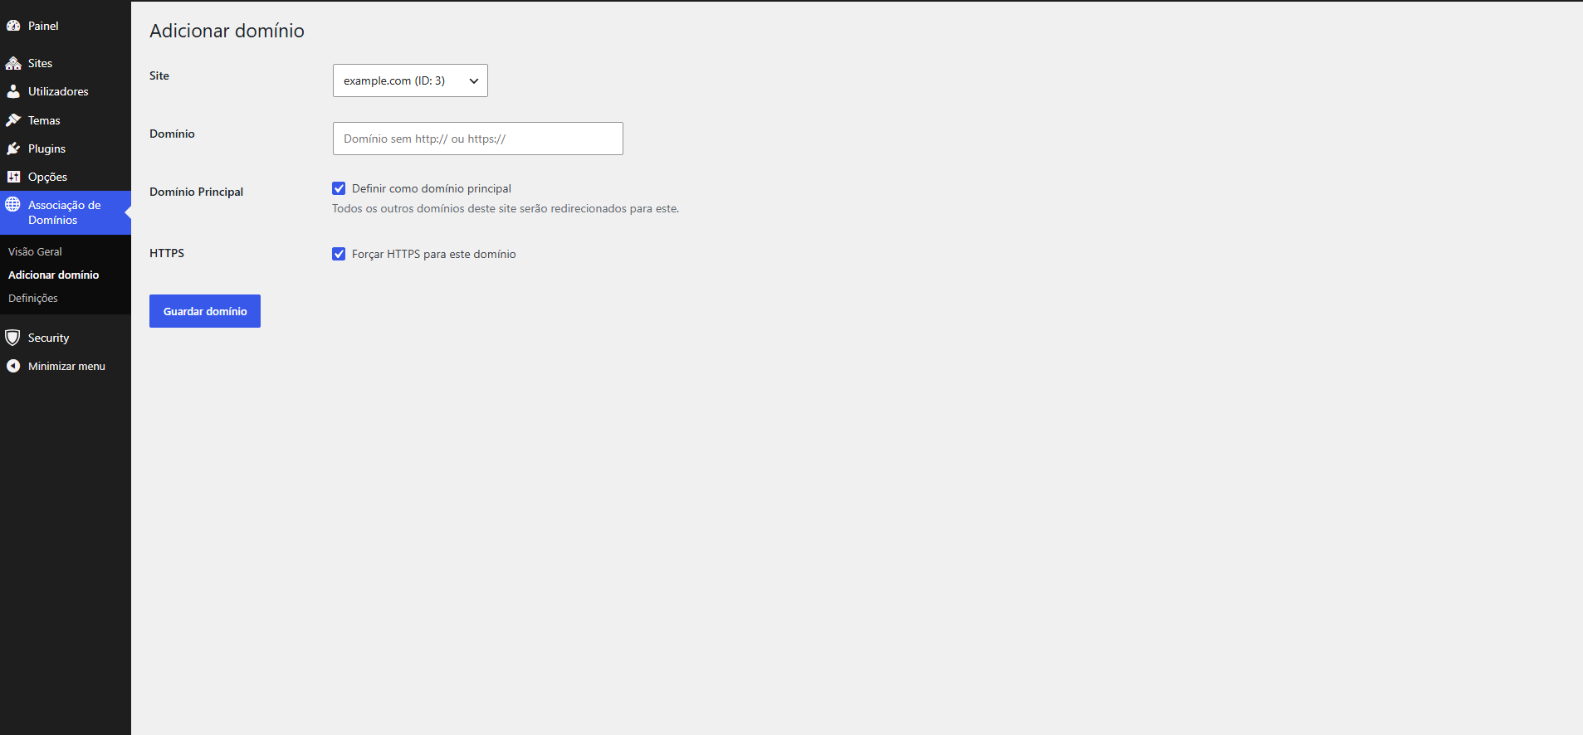Click the Definir como domínio principal label text
Viewport: 1583px width, 735px height.
point(432,188)
